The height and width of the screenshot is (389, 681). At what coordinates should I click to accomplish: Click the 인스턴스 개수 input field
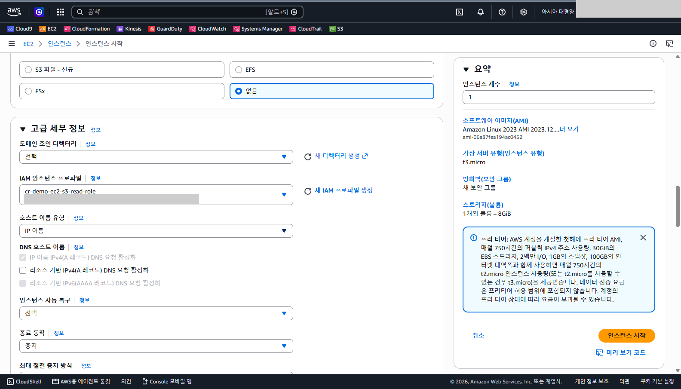[x=559, y=97]
